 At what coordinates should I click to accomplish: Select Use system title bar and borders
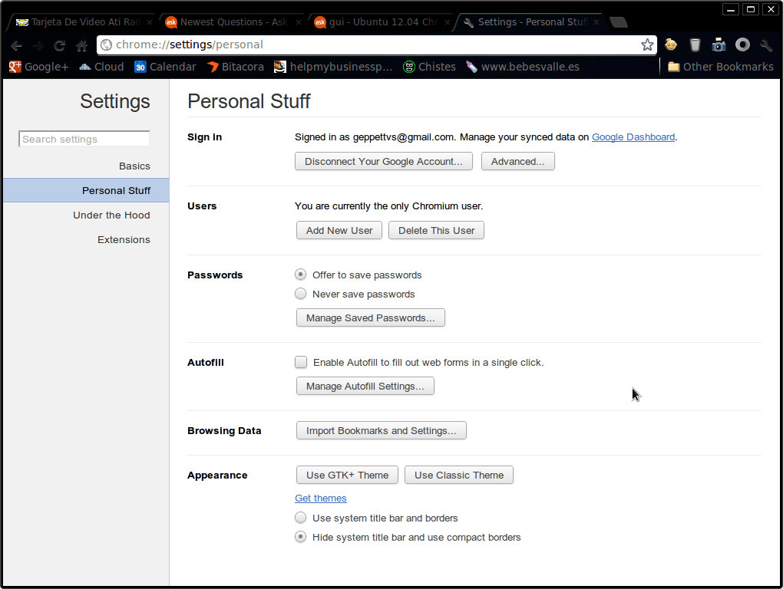click(300, 518)
